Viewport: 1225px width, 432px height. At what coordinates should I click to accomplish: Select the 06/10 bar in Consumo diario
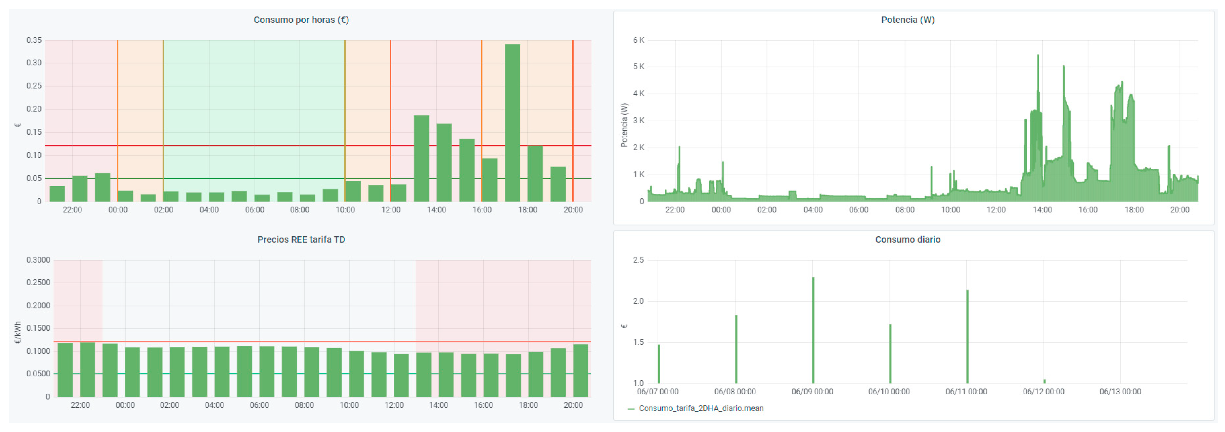890,355
